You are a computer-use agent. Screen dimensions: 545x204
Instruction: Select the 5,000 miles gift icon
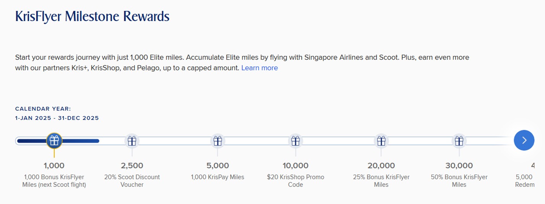pyautogui.click(x=217, y=141)
